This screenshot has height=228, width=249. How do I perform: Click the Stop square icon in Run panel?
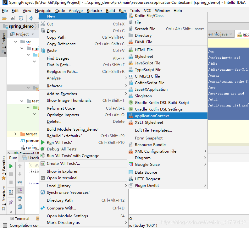(x=11, y=174)
